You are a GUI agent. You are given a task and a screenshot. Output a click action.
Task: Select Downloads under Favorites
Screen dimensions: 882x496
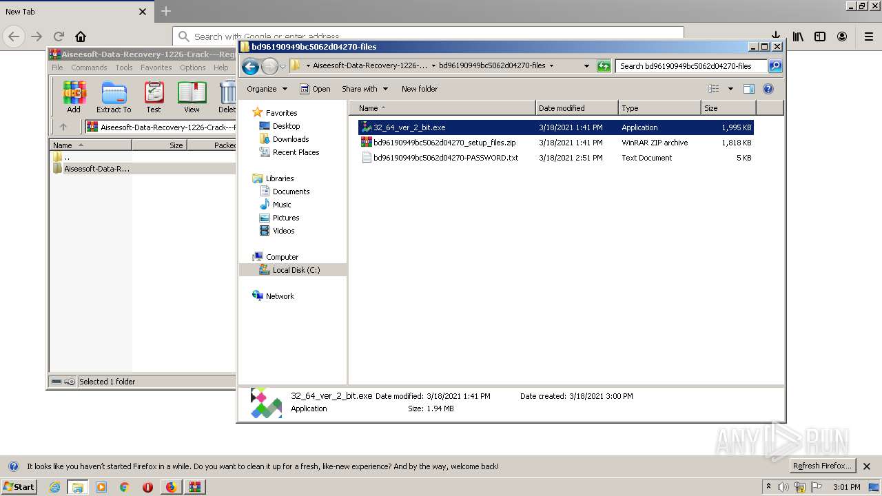pyautogui.click(x=291, y=139)
